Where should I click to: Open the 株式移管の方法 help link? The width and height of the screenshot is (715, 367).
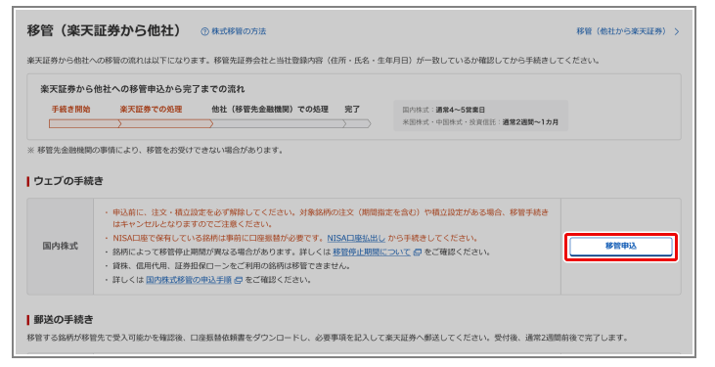click(239, 31)
